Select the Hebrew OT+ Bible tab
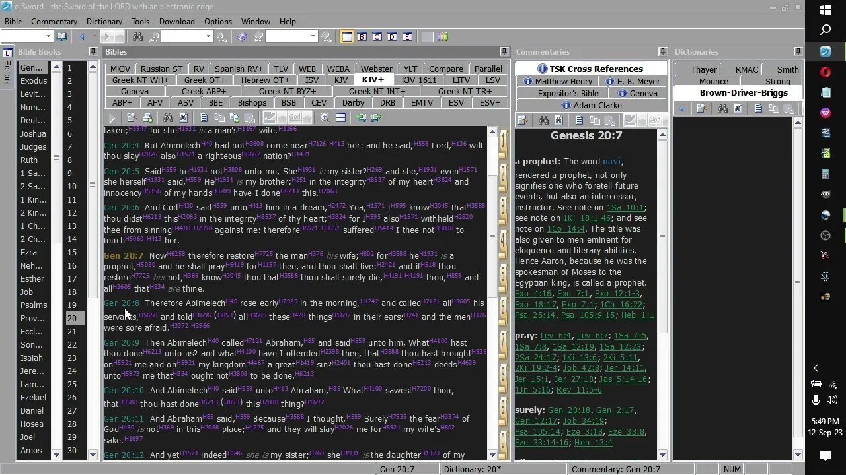 click(x=265, y=80)
